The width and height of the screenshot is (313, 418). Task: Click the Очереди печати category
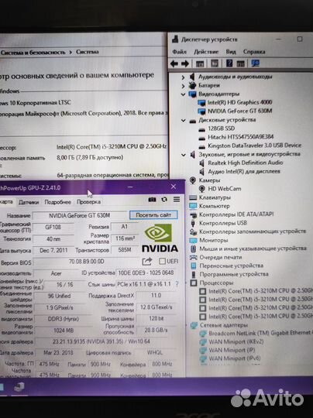[220, 257]
